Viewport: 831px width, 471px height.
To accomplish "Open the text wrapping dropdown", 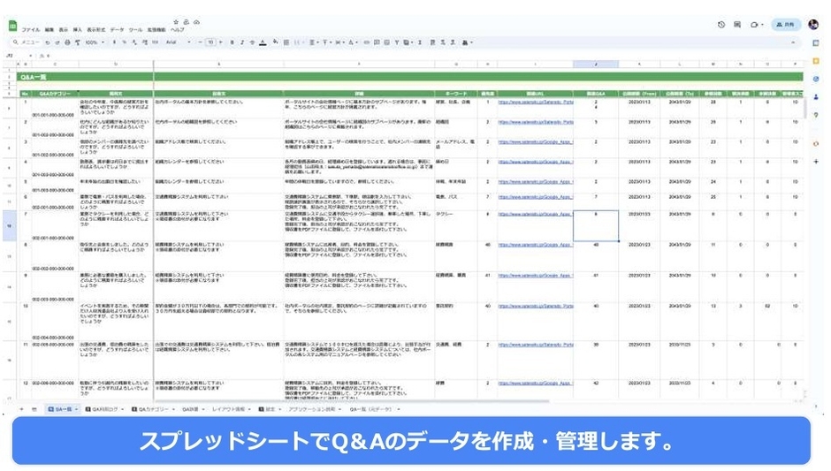I will 339,42.
